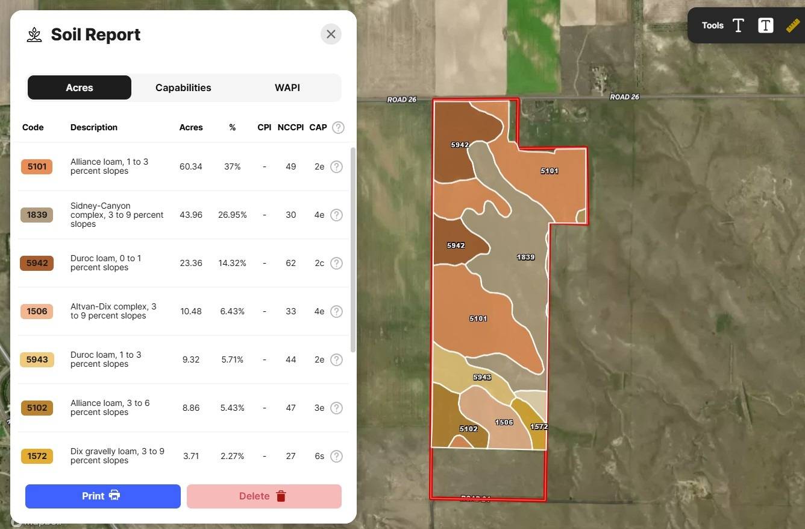The height and width of the screenshot is (529, 805).
Task: Click the Description column header
Action: 94,127
